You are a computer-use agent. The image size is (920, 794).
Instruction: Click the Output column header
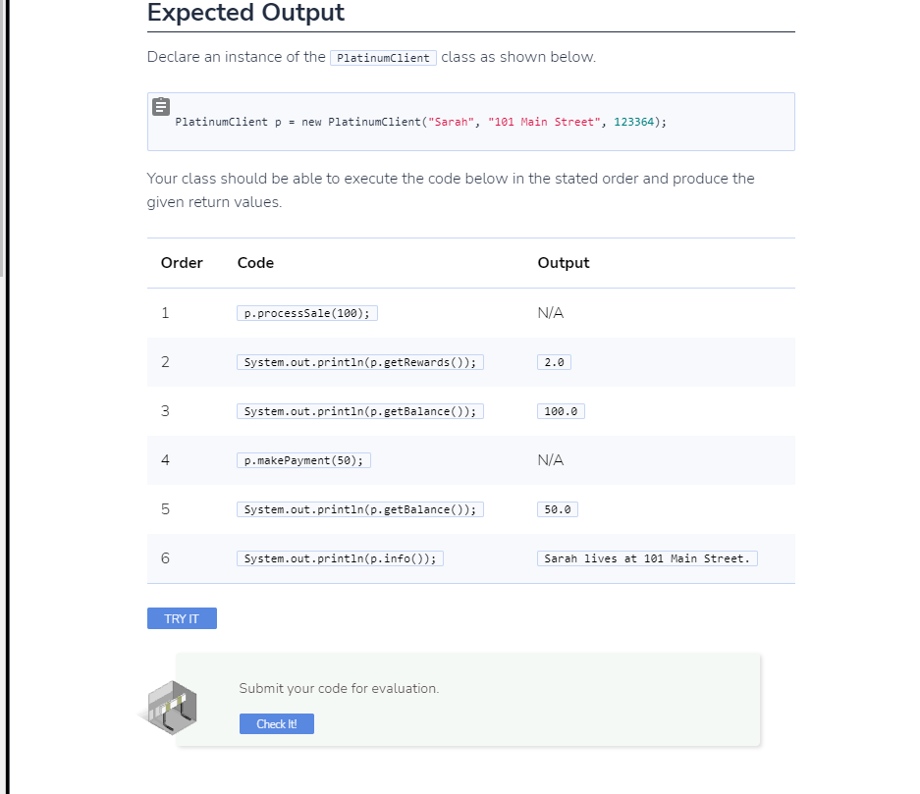point(564,263)
